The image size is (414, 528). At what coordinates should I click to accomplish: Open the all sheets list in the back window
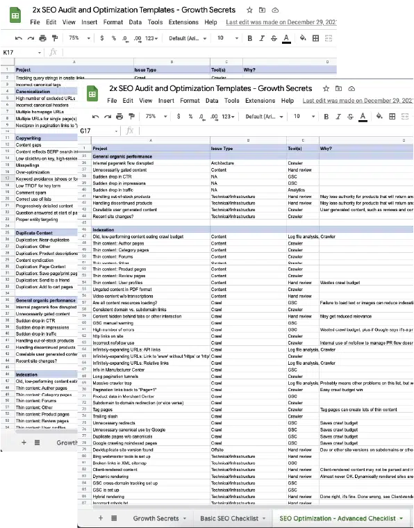(37, 442)
